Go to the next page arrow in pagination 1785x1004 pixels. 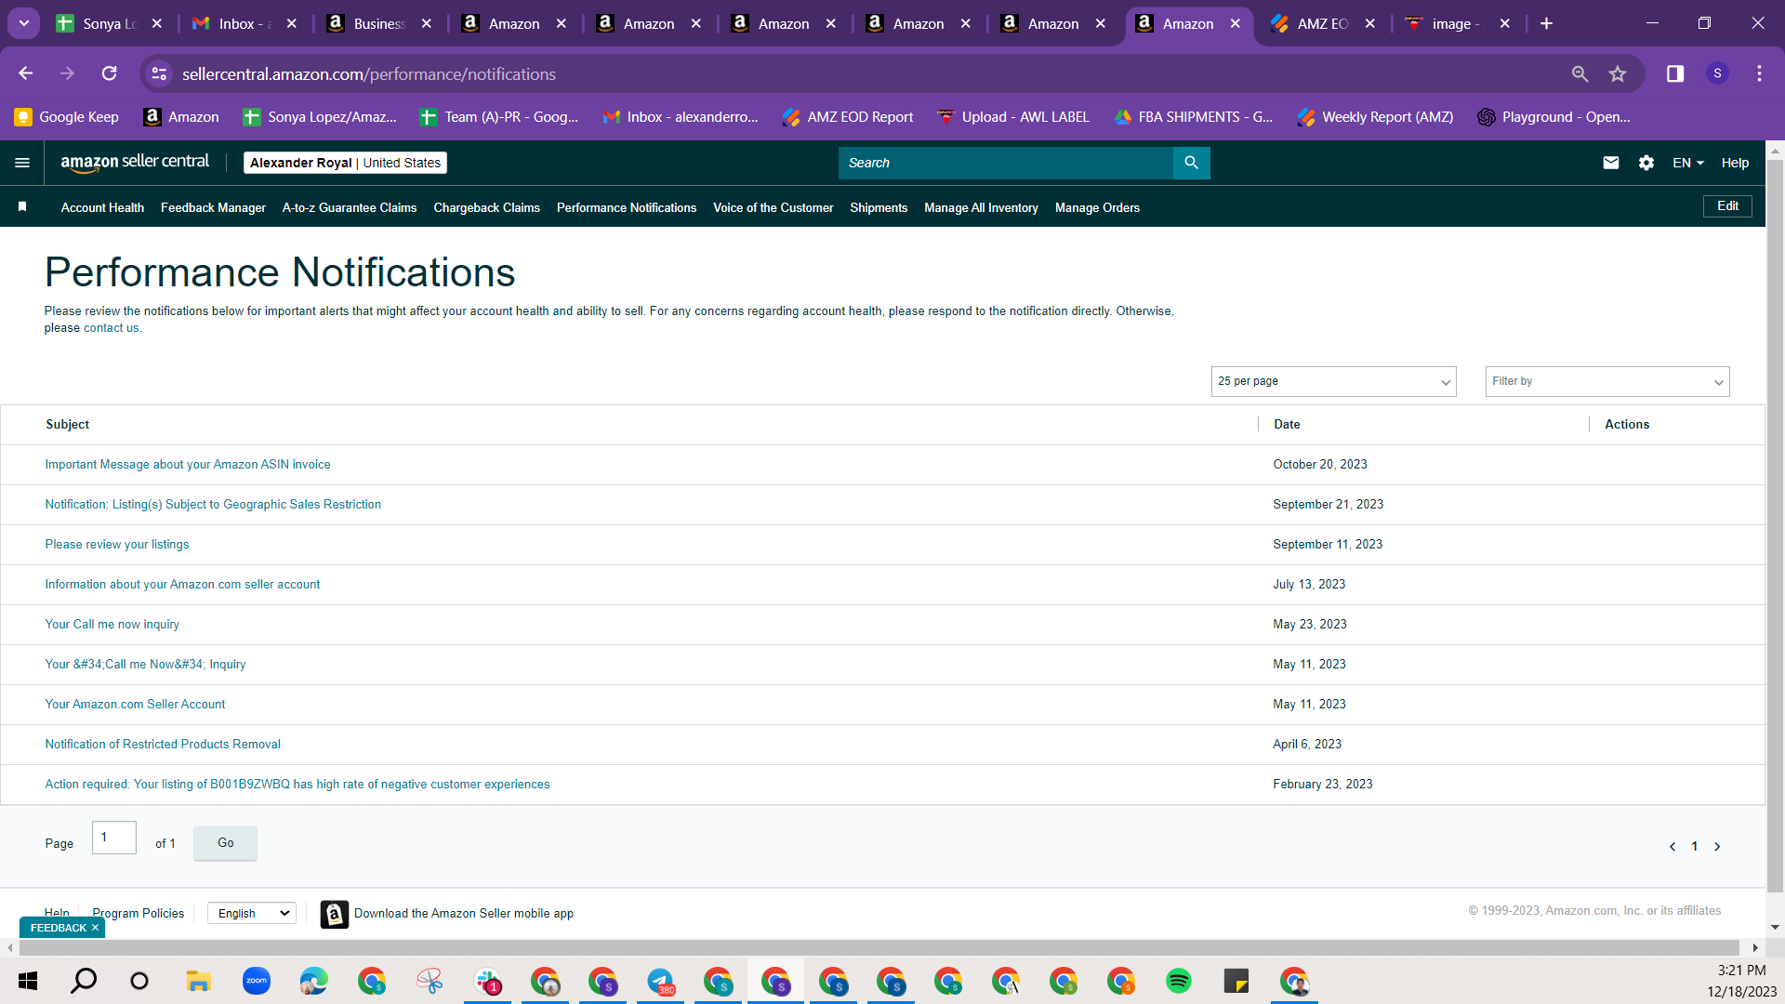pos(1717,847)
